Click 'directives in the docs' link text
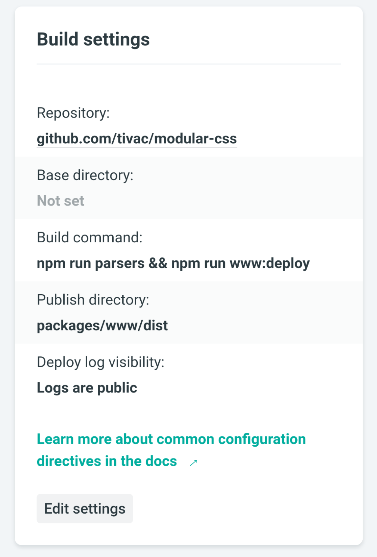The width and height of the screenshot is (377, 557). 107,461
